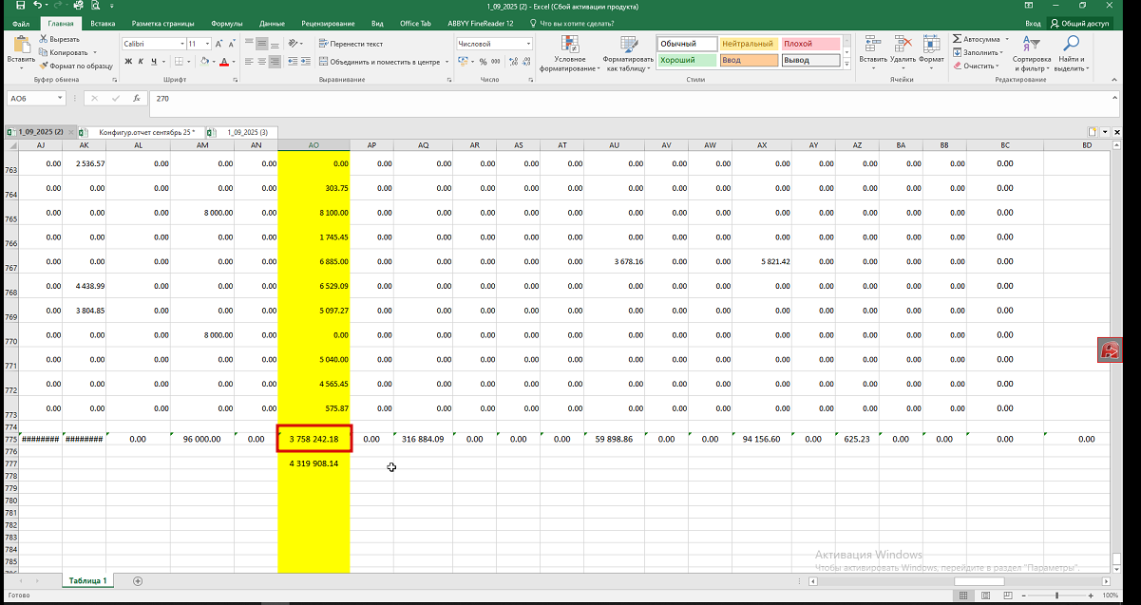This screenshot has width=1141, height=605.
Task: Switch to the Таблица 1 sheet tab
Action: tap(87, 580)
